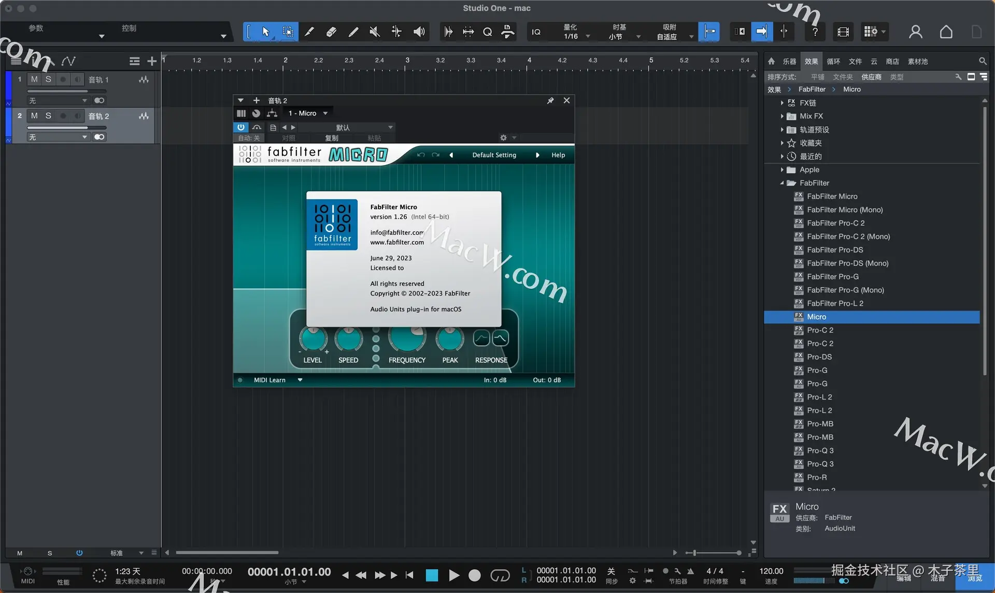The width and height of the screenshot is (995, 593).
Task: Select FabFilter Pro-DS in effects list
Action: pyautogui.click(x=835, y=250)
